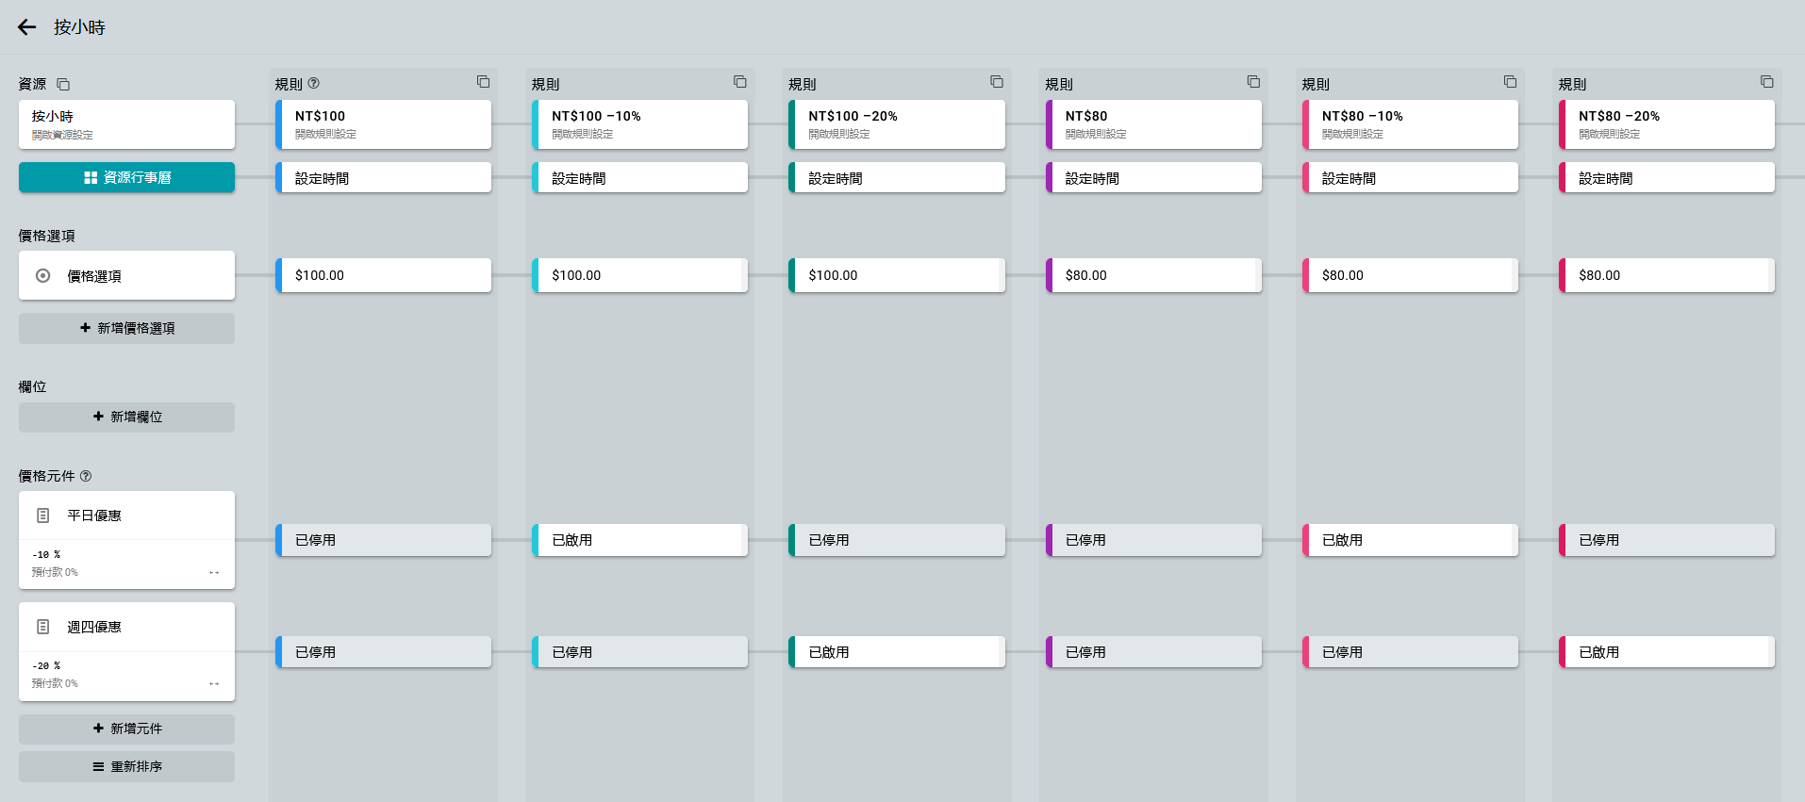Click the $100.00 price field of NT$100 rule
1805x802 pixels.
pyautogui.click(x=383, y=275)
